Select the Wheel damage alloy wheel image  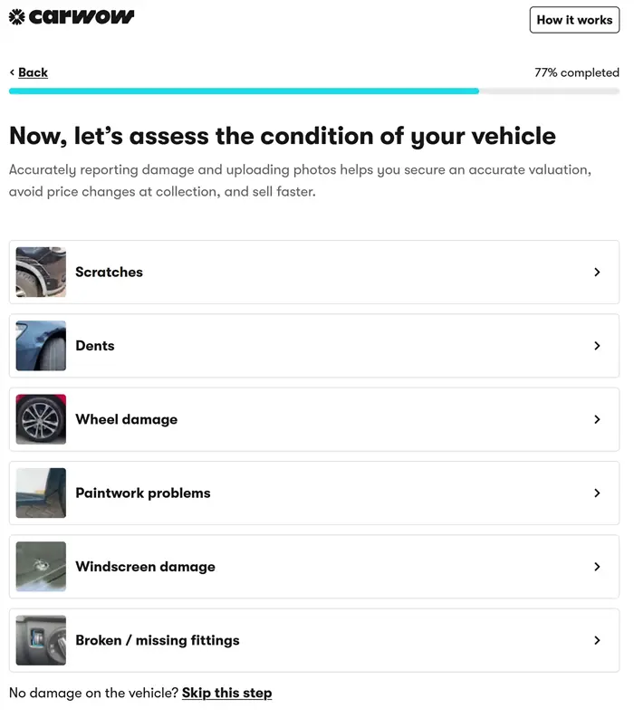pos(41,419)
